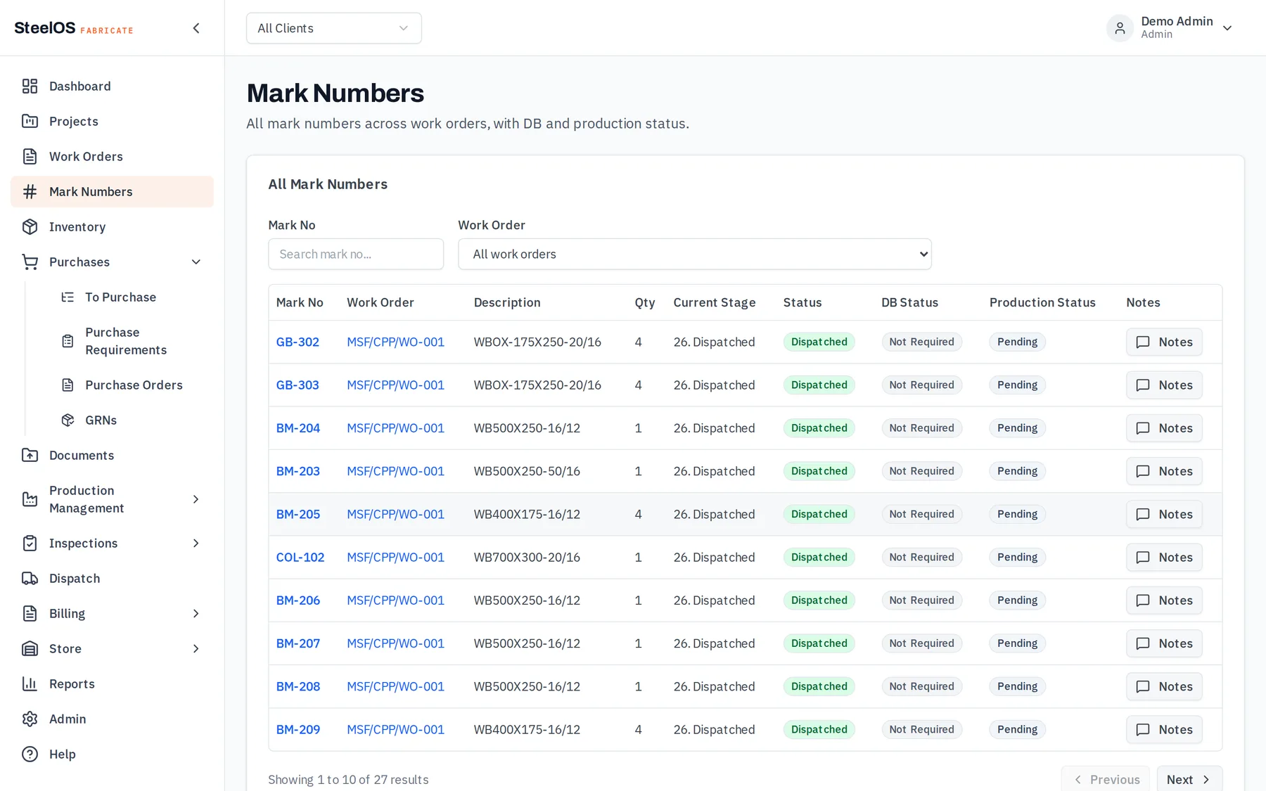Image resolution: width=1266 pixels, height=791 pixels.
Task: Collapse the Purchases submenu chevron
Action: [x=196, y=262]
